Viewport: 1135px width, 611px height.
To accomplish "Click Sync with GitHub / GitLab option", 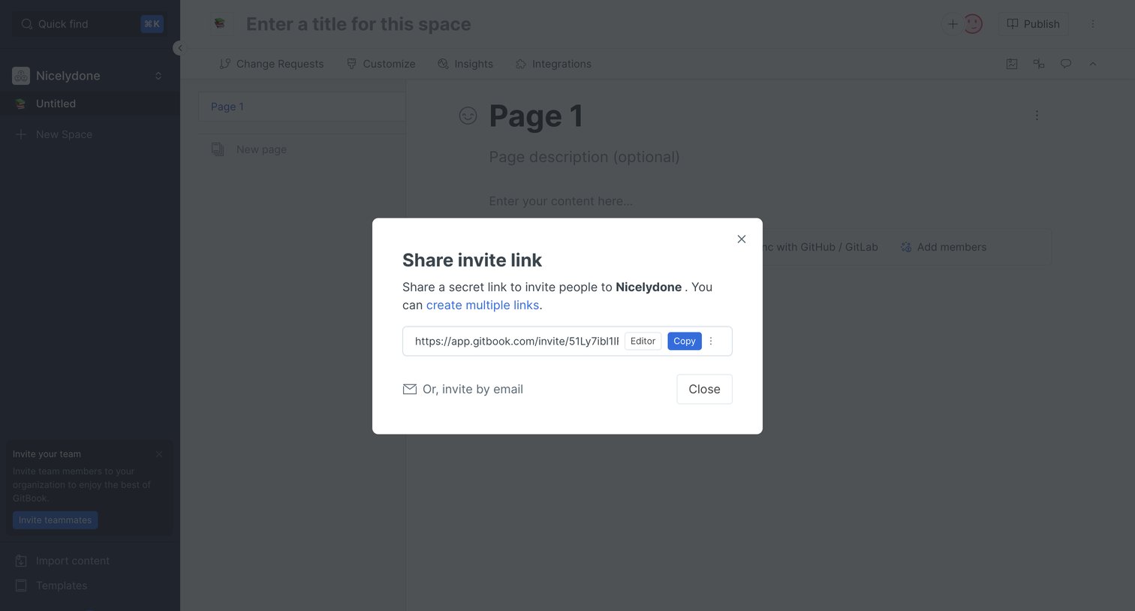I will 820,247.
